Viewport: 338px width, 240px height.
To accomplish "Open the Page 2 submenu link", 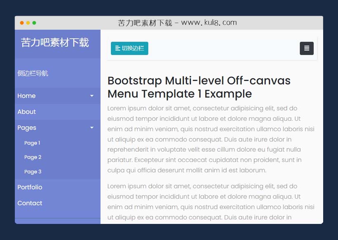I will pos(33,157).
